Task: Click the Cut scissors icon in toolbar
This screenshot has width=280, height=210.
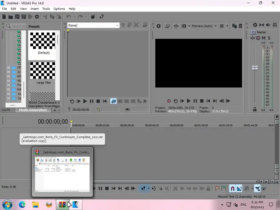Action: pos(46,17)
